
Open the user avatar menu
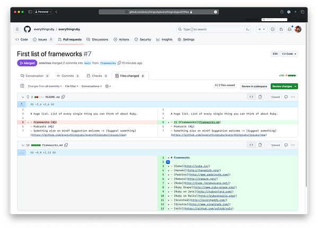pos(298,29)
